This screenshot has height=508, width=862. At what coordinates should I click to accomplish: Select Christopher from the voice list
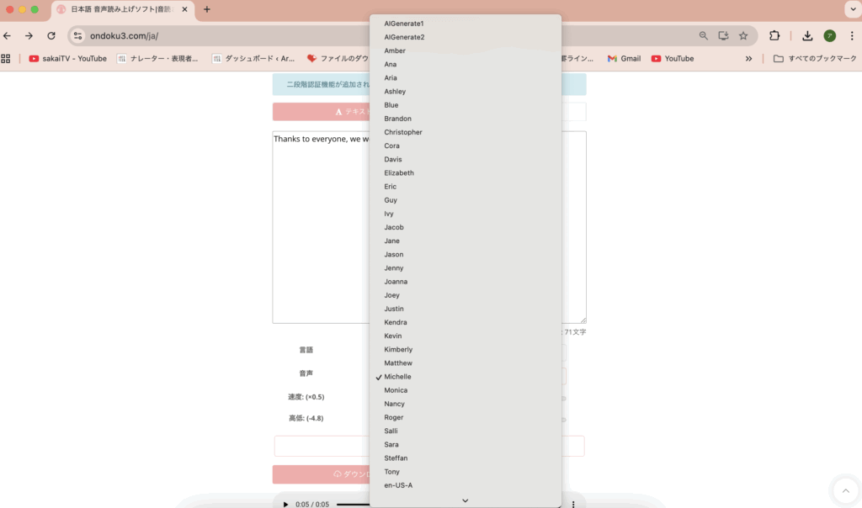tap(403, 132)
